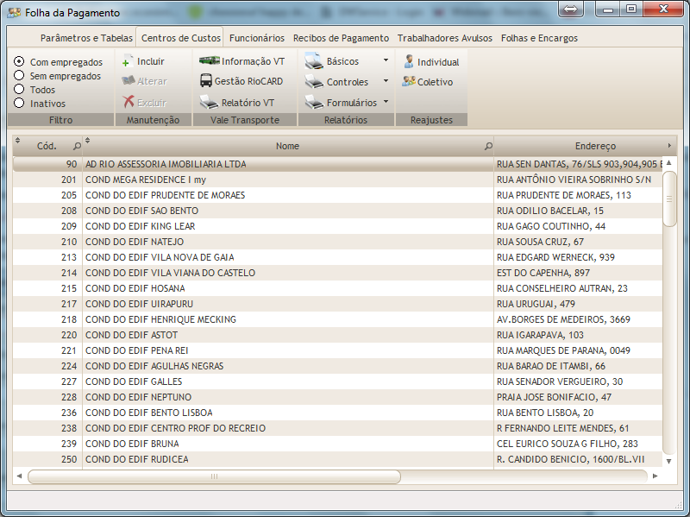The width and height of the screenshot is (690, 517).
Task: Click search magnifier in Nome column
Action: (x=488, y=147)
